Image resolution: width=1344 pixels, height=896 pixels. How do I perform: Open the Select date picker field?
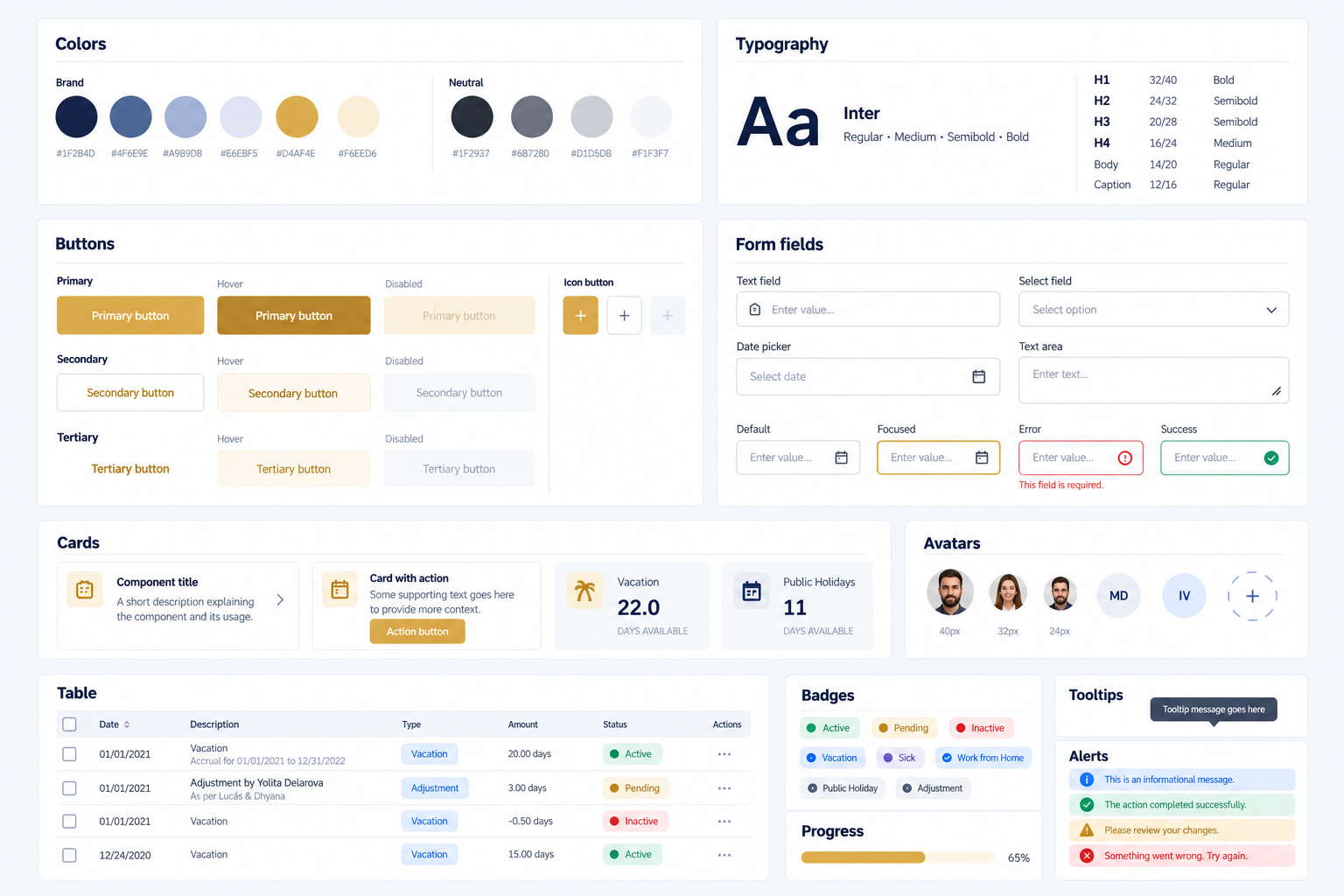point(868,376)
